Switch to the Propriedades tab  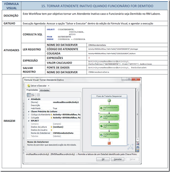pos(32,90)
